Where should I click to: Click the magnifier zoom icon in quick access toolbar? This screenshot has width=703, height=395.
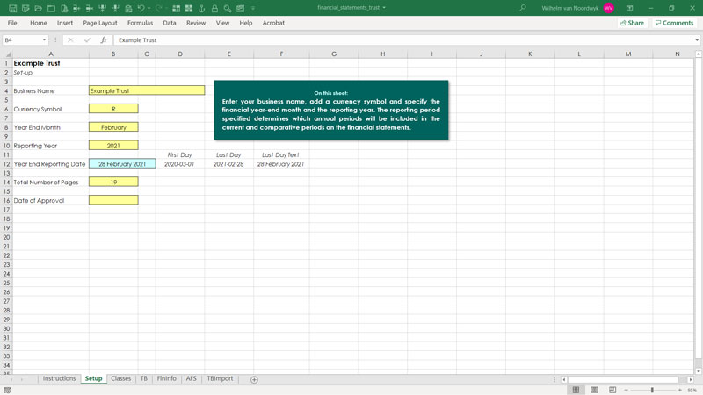[x=228, y=9]
